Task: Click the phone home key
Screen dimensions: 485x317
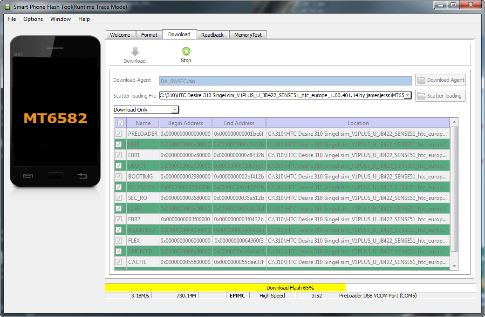Action: [x=55, y=176]
